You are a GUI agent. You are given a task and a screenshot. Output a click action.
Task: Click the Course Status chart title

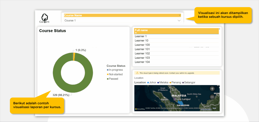tap(53, 31)
